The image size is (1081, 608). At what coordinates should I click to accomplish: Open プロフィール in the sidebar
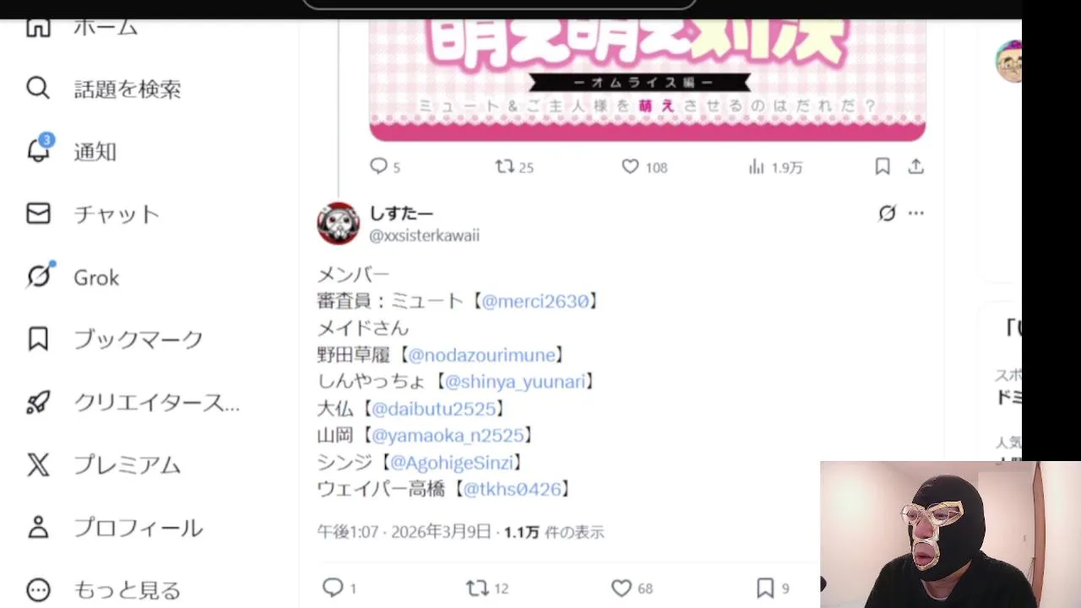pos(115,528)
